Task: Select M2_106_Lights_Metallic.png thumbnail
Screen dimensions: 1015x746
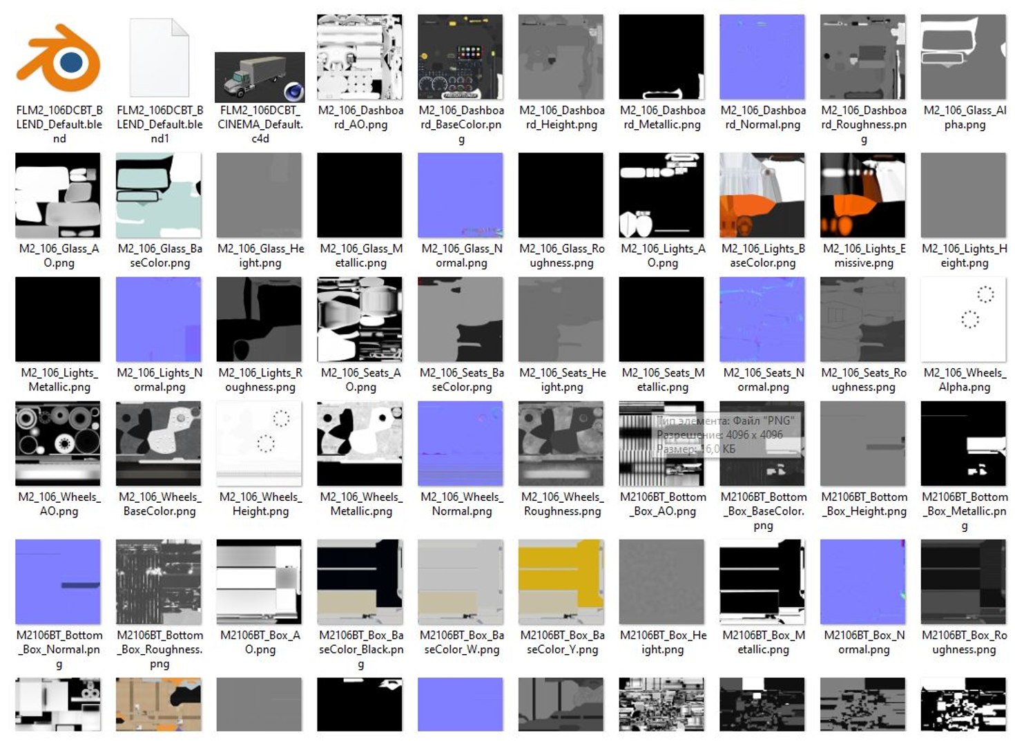Action: [x=58, y=320]
